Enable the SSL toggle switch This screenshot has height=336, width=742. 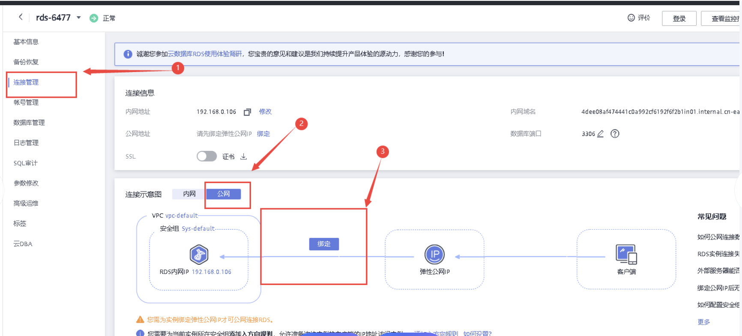206,156
